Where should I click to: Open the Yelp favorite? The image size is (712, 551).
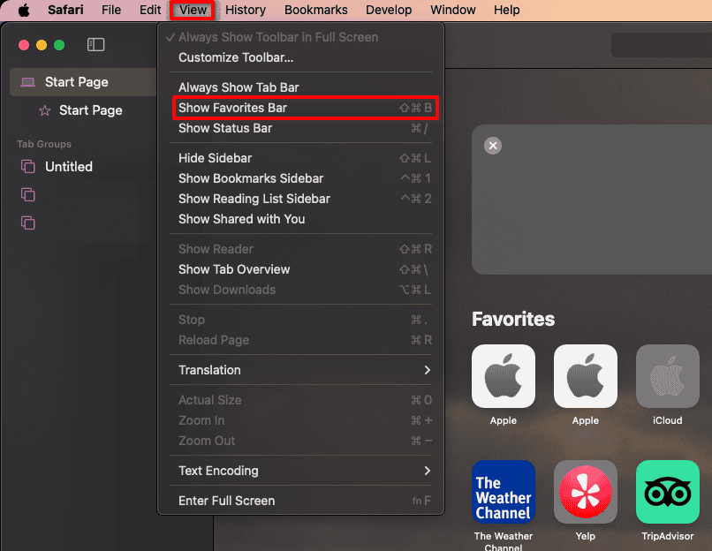point(586,492)
